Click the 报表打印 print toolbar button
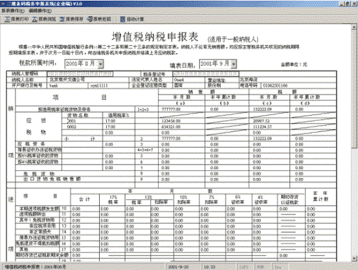The height and width of the screenshot is (270, 358). tap(17, 19)
